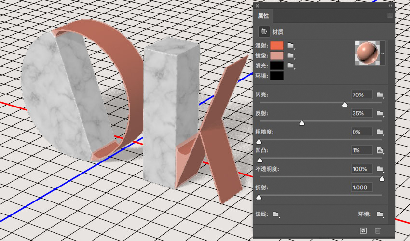Click the black ambient (环境) color swatch
410x241 pixels.
(x=277, y=76)
